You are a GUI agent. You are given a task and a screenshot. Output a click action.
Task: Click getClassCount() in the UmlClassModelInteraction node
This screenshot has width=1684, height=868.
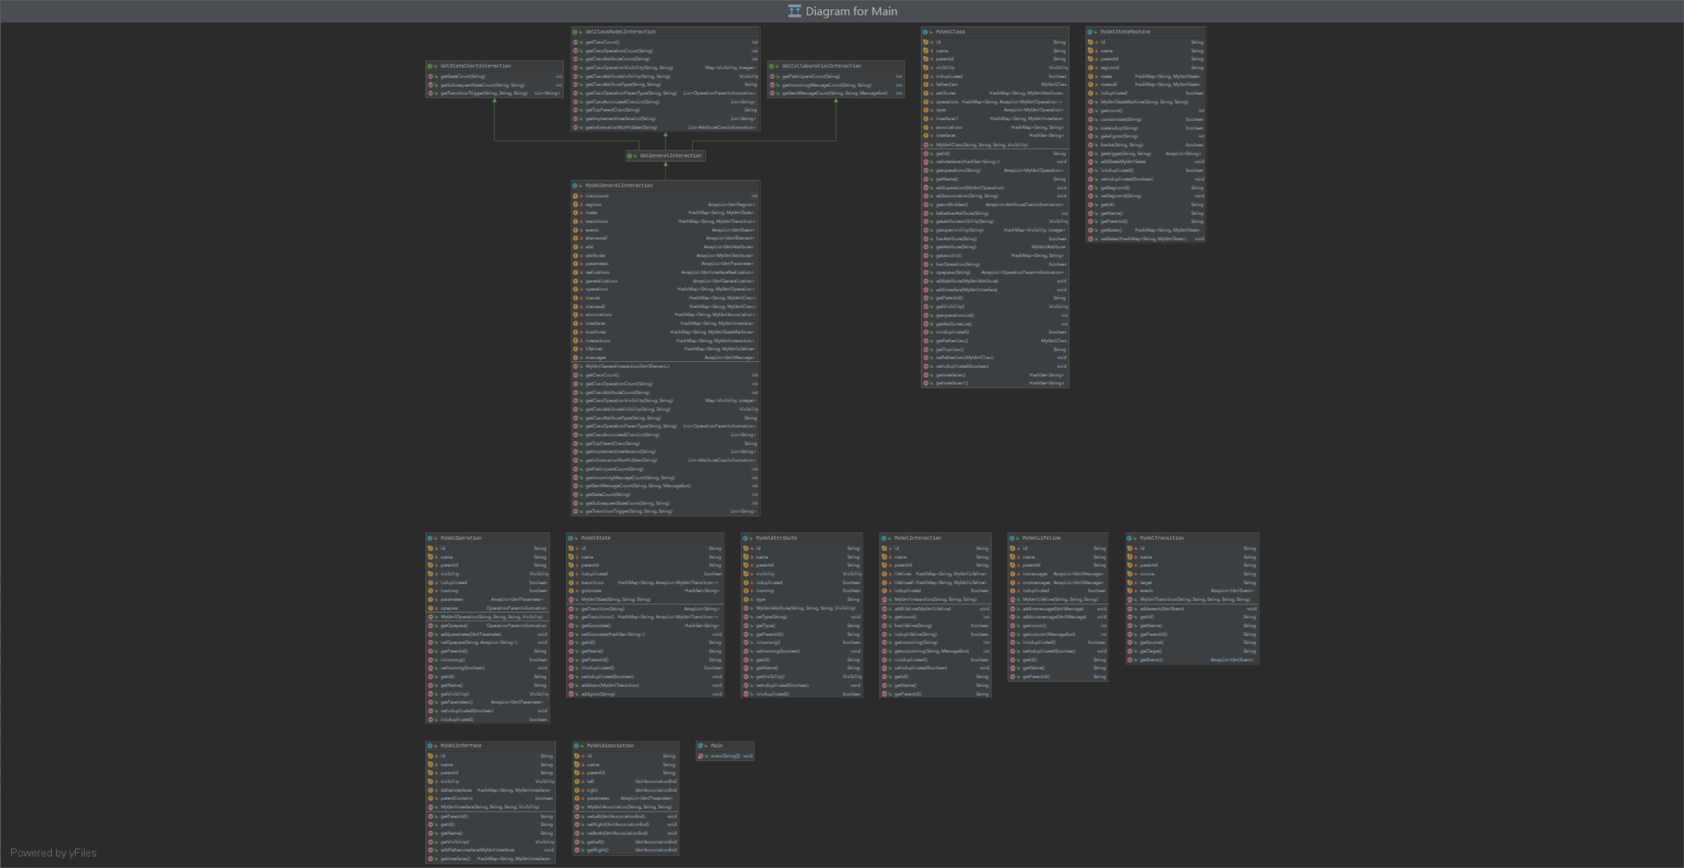(x=602, y=42)
